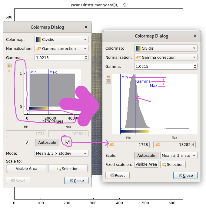
Task: Decrease Gamma value in right dialog spinner
Action: tap(195, 68)
